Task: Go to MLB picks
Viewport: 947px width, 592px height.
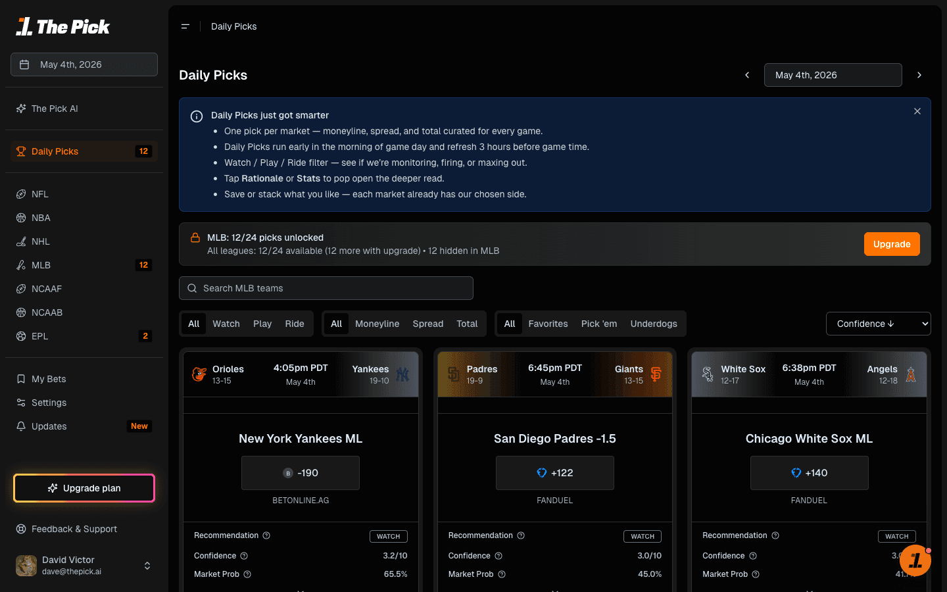Action: click(84, 265)
